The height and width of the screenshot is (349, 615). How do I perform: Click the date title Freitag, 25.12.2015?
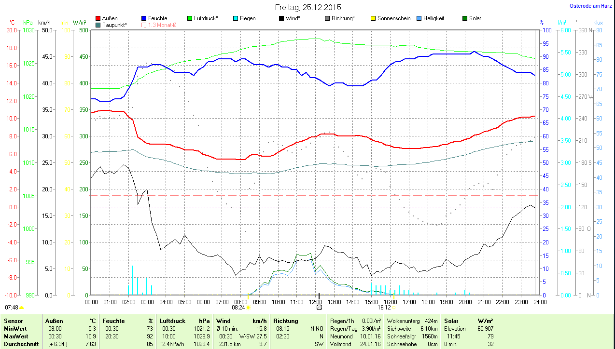307,7
